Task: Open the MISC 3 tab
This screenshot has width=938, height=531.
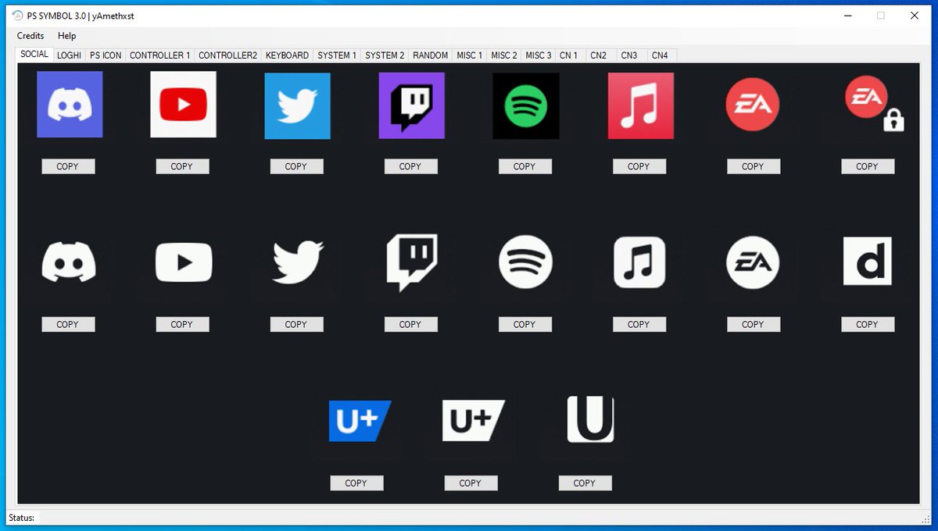Action: click(539, 55)
